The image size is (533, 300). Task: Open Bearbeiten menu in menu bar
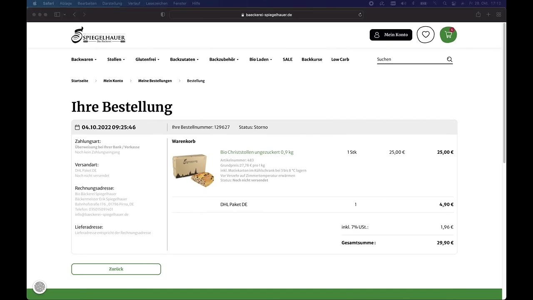click(87, 3)
